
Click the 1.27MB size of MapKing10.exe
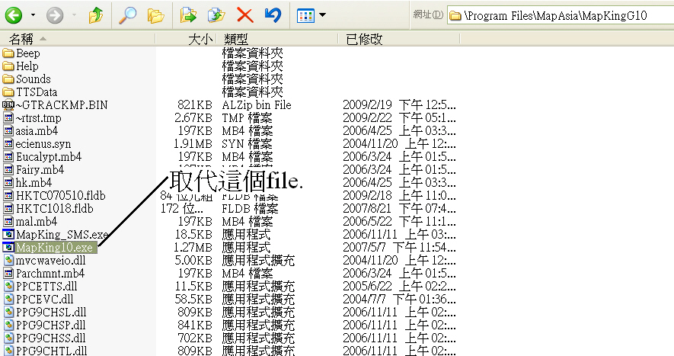193,247
